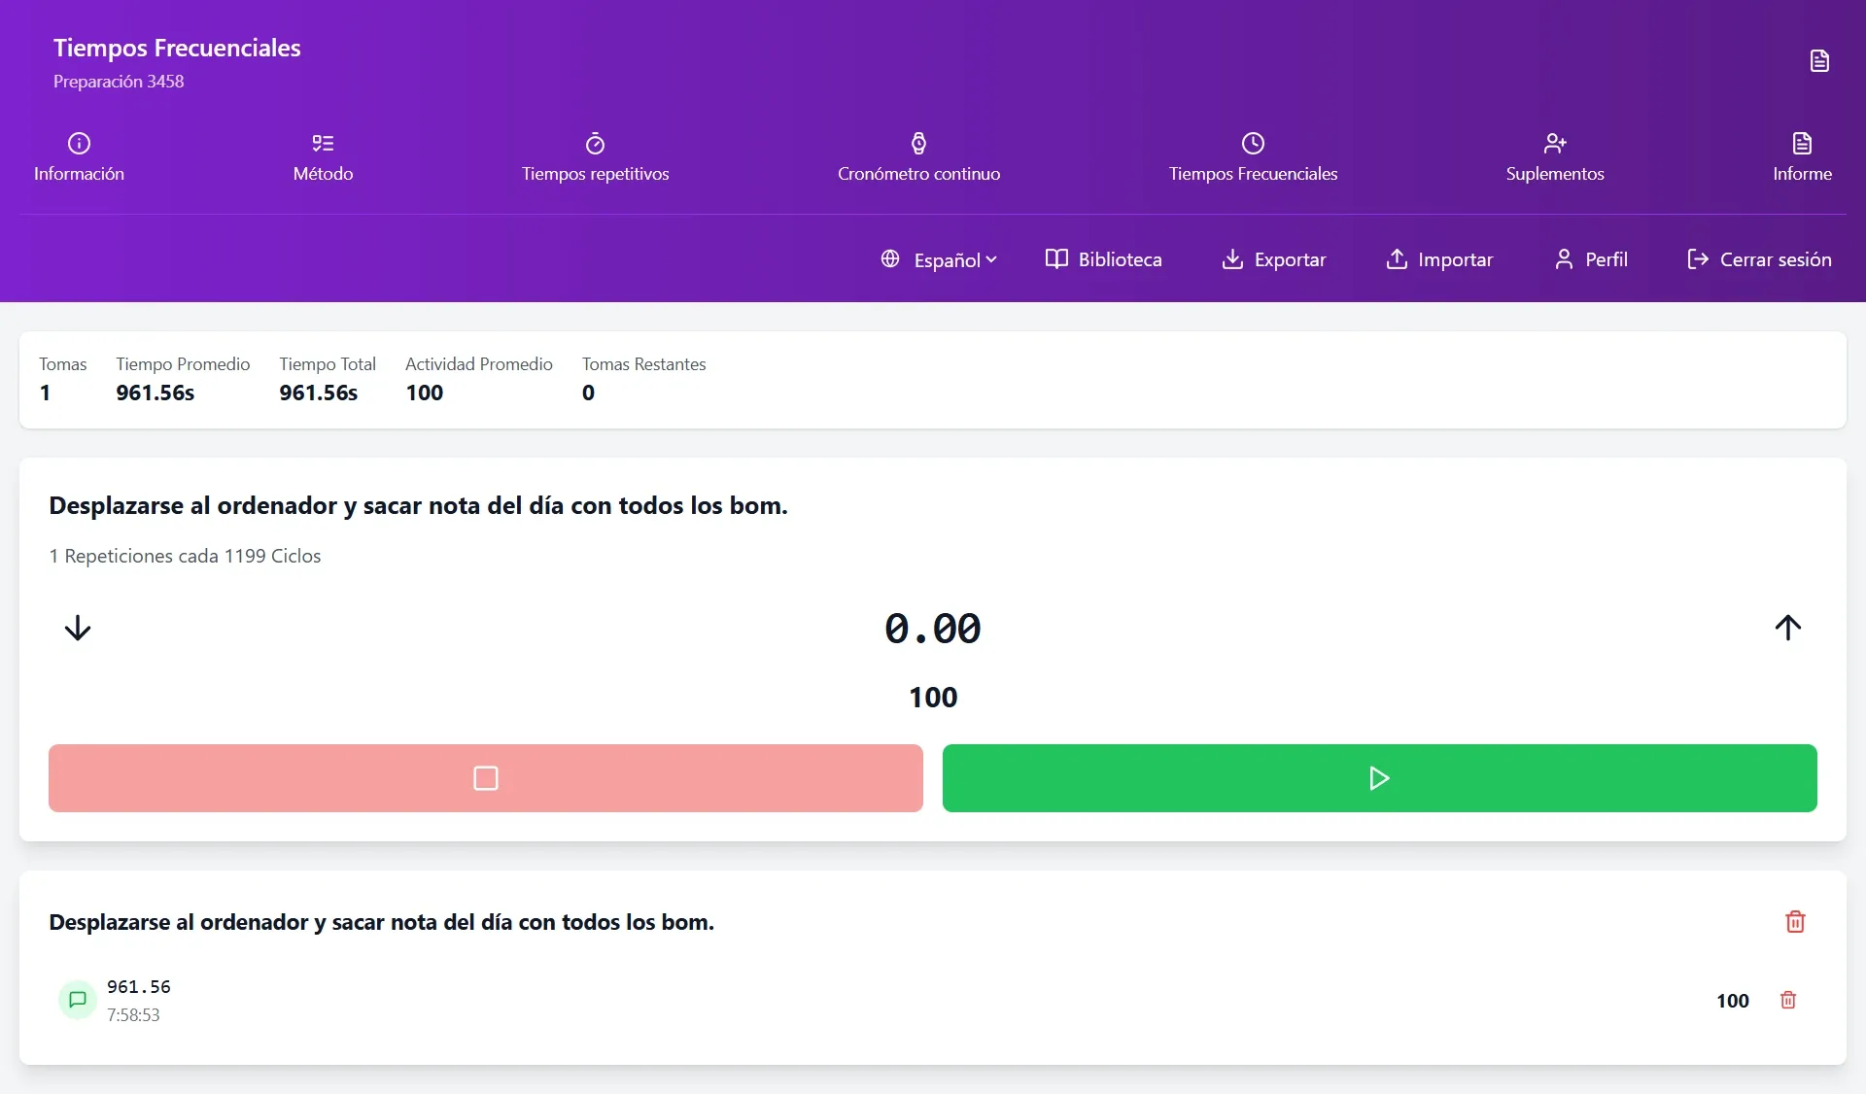Open comment for the 961.56 record

click(x=78, y=1000)
